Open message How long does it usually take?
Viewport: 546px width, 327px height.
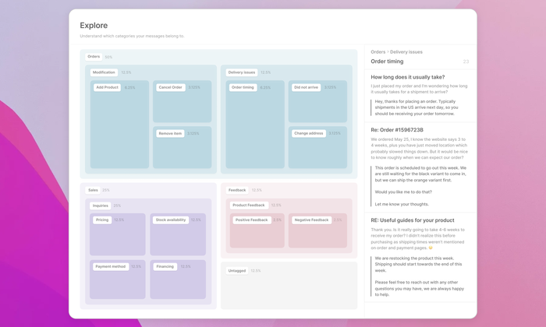tap(407, 77)
